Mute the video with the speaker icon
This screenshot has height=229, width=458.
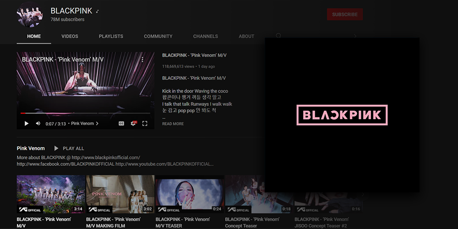pyautogui.click(x=38, y=124)
